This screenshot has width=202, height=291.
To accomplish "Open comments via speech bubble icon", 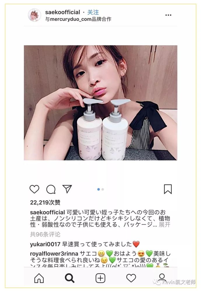I will tap(51, 189).
